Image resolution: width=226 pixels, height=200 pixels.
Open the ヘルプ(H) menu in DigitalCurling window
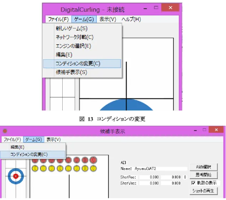click(131, 19)
